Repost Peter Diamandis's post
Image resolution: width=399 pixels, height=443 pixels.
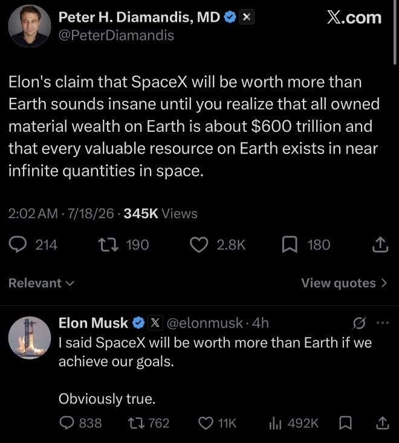coord(108,245)
